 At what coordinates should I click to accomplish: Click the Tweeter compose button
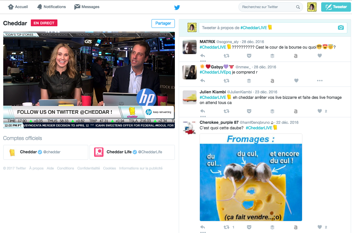pyautogui.click(x=336, y=7)
